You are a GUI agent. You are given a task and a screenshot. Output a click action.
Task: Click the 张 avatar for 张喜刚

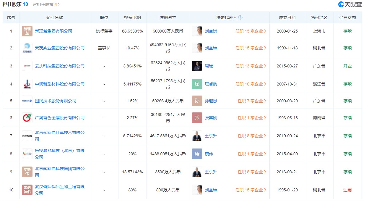pyautogui.click(x=197, y=118)
